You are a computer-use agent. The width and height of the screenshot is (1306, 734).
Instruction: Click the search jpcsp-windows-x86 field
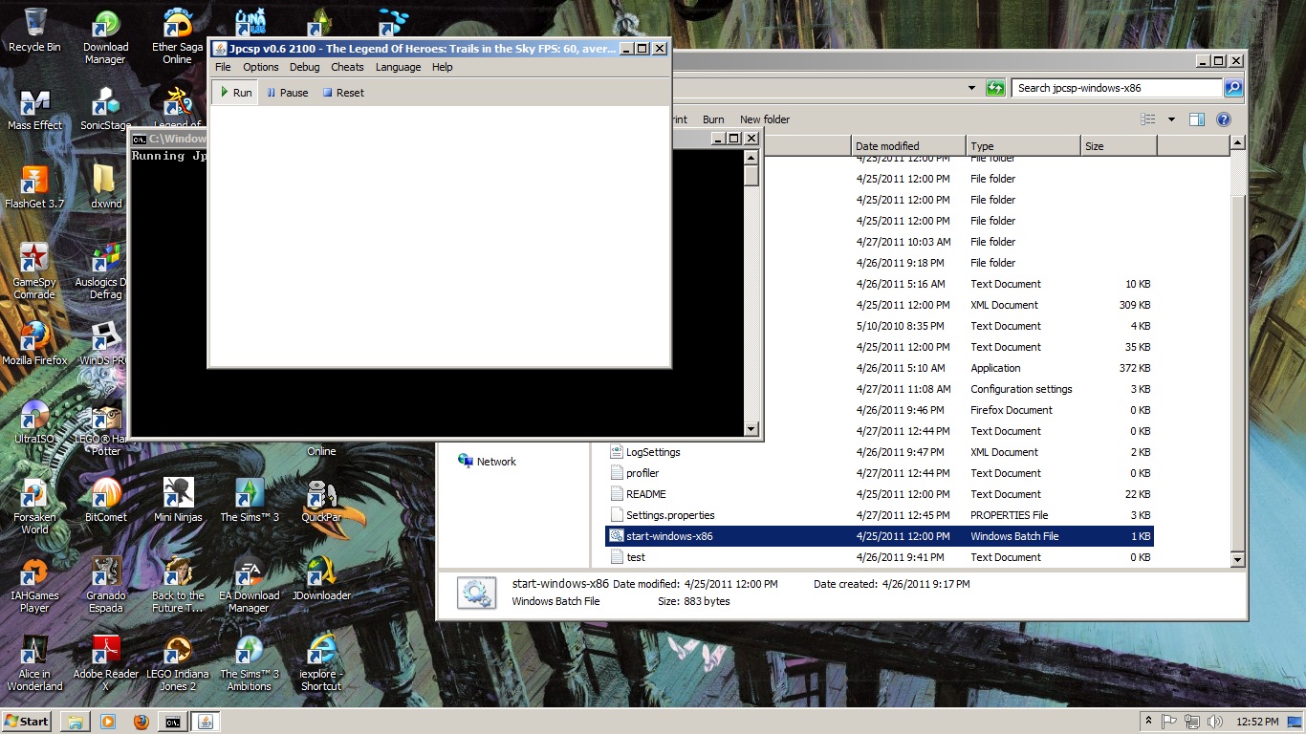[x=1116, y=88]
